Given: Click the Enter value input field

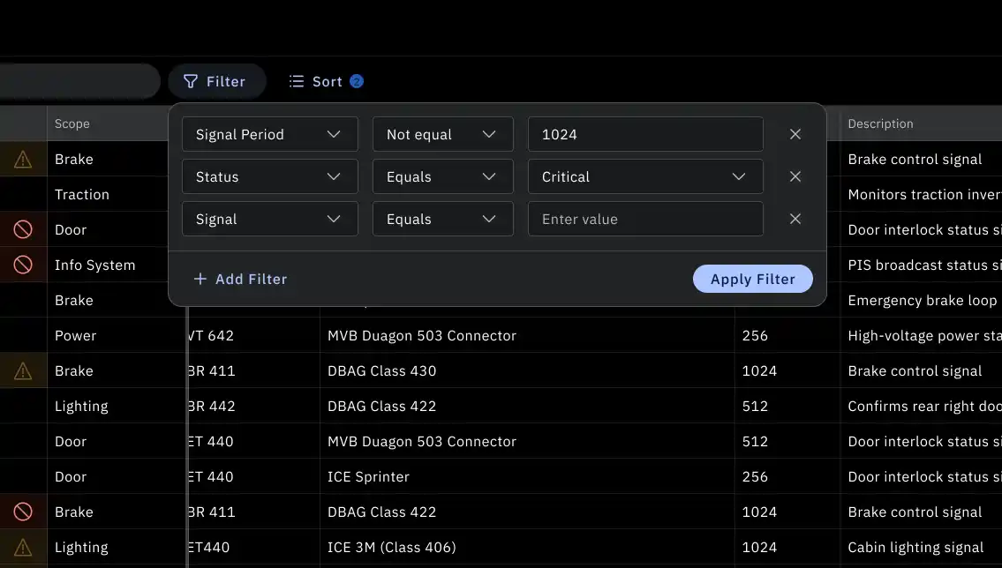Looking at the screenshot, I should pos(645,219).
